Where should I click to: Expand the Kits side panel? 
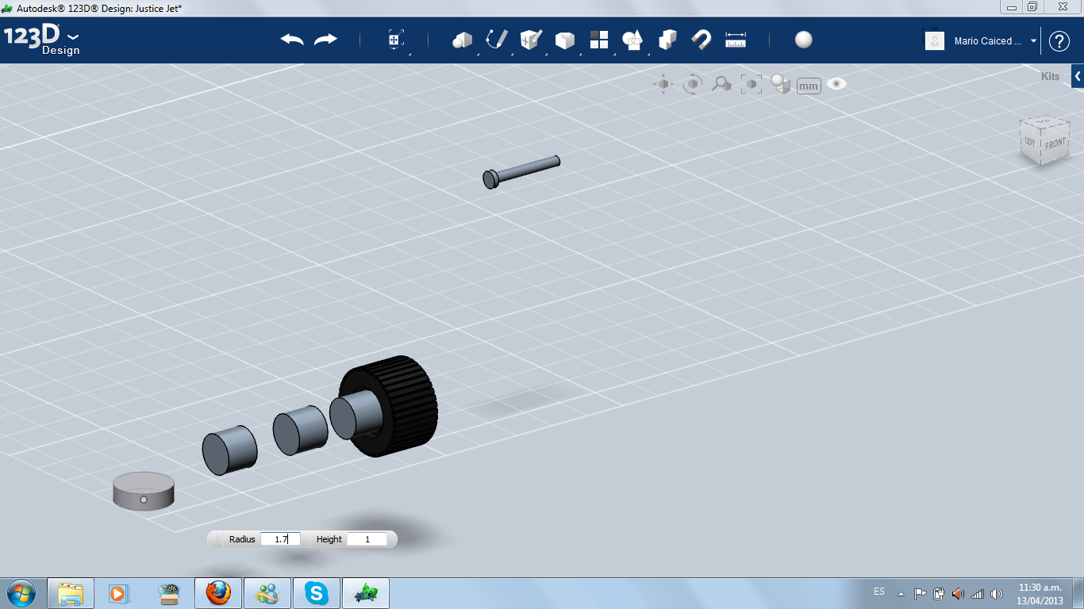click(x=1078, y=76)
